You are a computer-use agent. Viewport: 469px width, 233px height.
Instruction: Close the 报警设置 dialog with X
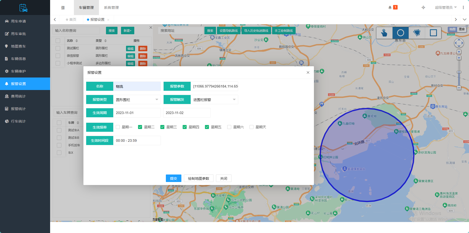pyautogui.click(x=308, y=72)
